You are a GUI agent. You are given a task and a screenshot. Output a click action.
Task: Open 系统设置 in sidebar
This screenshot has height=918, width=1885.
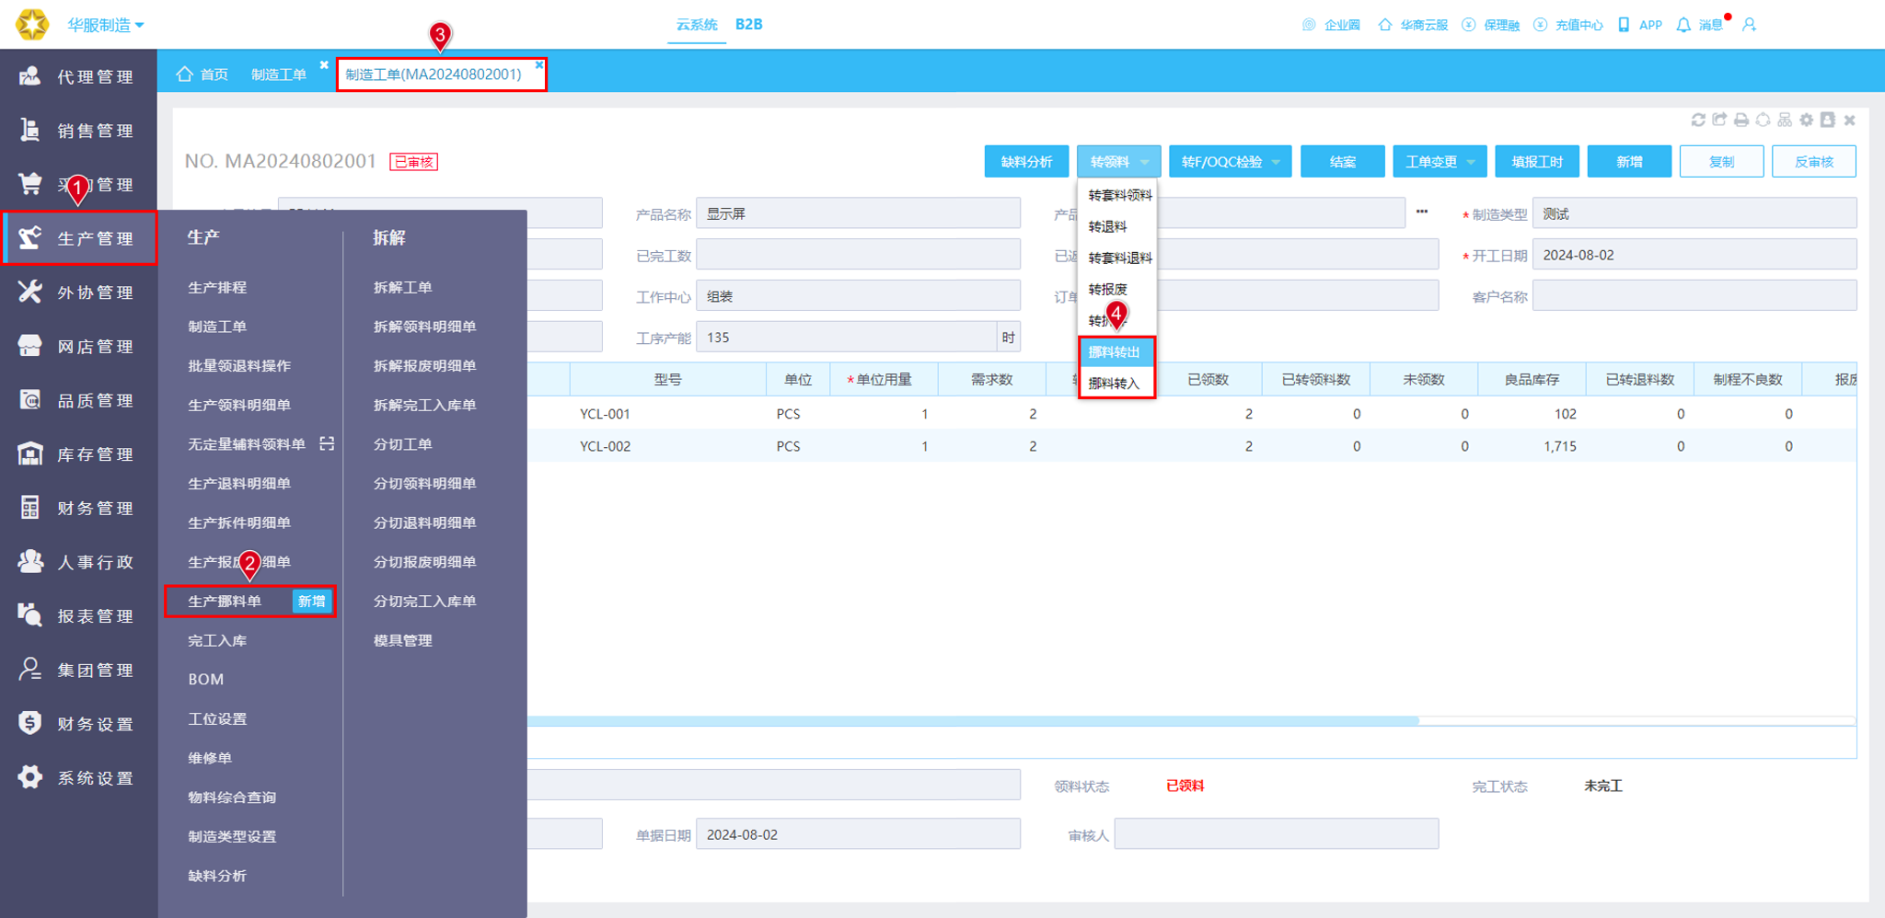(79, 778)
